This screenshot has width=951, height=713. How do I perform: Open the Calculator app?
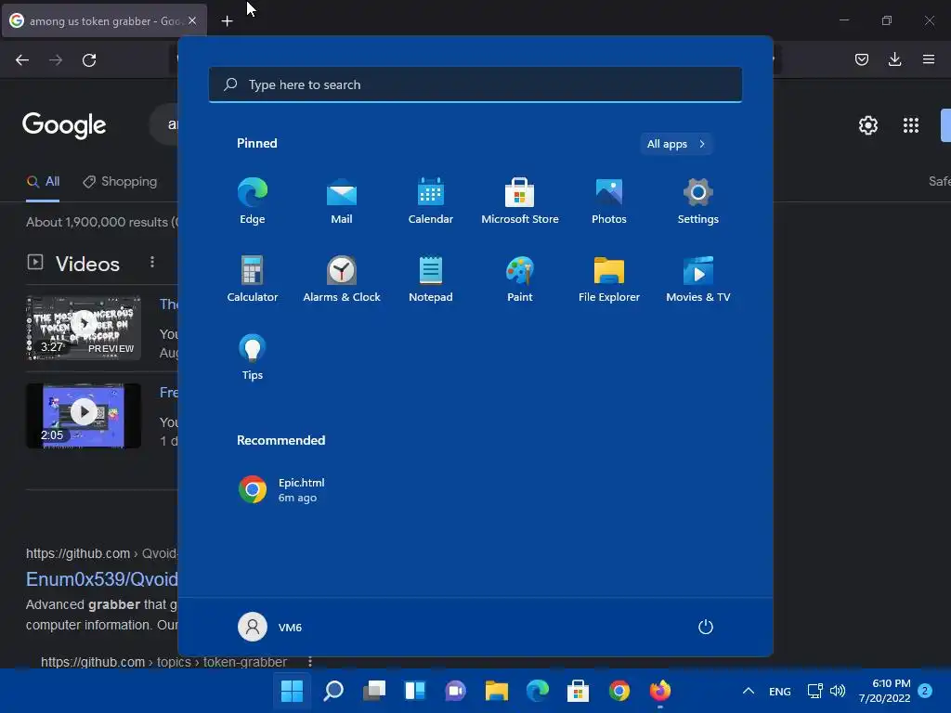[253, 279]
